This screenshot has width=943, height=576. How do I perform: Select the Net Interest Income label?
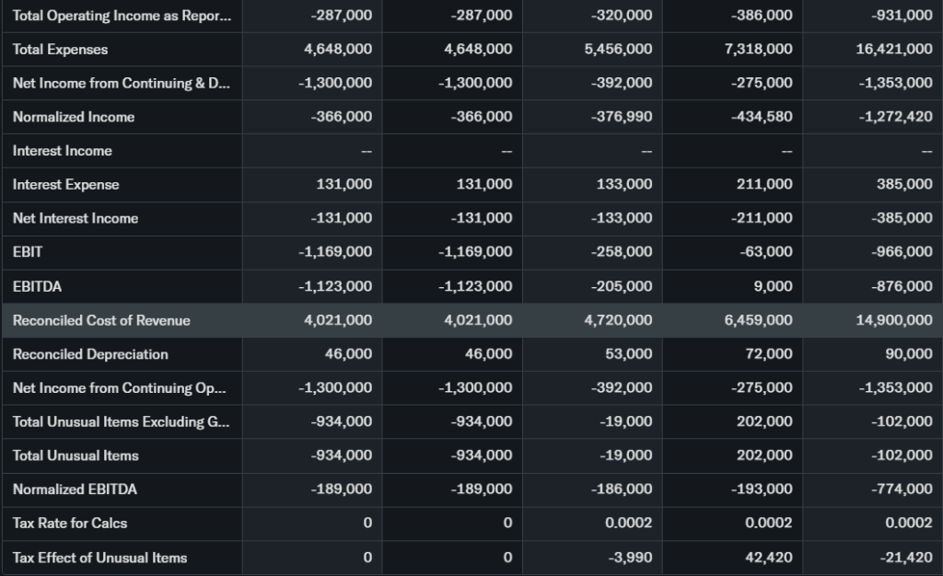[x=76, y=218]
